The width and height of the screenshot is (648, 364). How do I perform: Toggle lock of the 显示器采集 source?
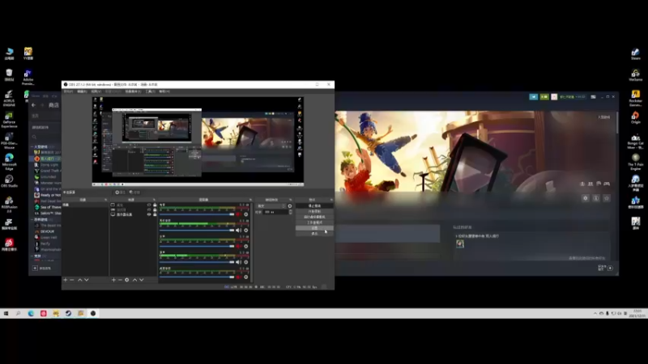tap(155, 214)
